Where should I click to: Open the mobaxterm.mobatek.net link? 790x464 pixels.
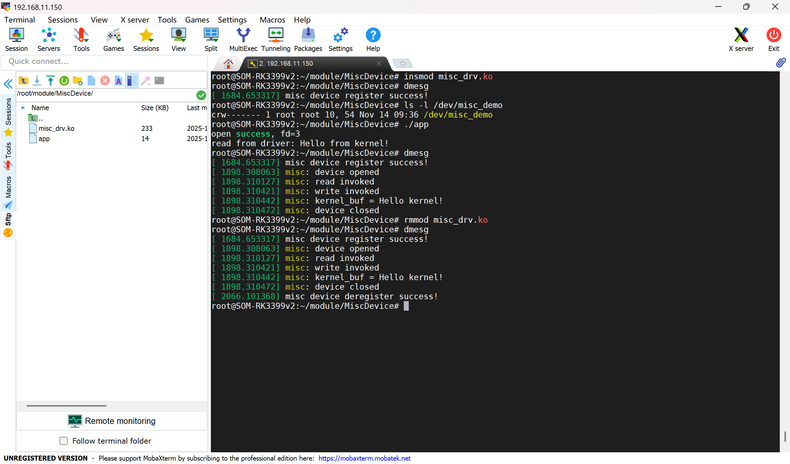(364, 458)
